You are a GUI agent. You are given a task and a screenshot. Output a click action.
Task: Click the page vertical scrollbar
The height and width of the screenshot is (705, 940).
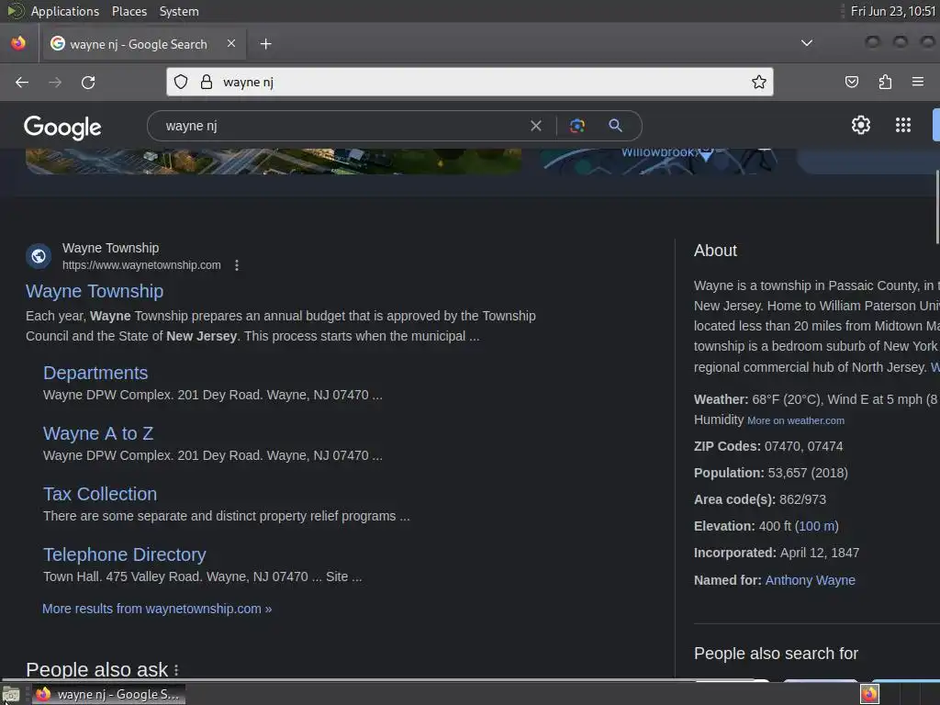937,207
